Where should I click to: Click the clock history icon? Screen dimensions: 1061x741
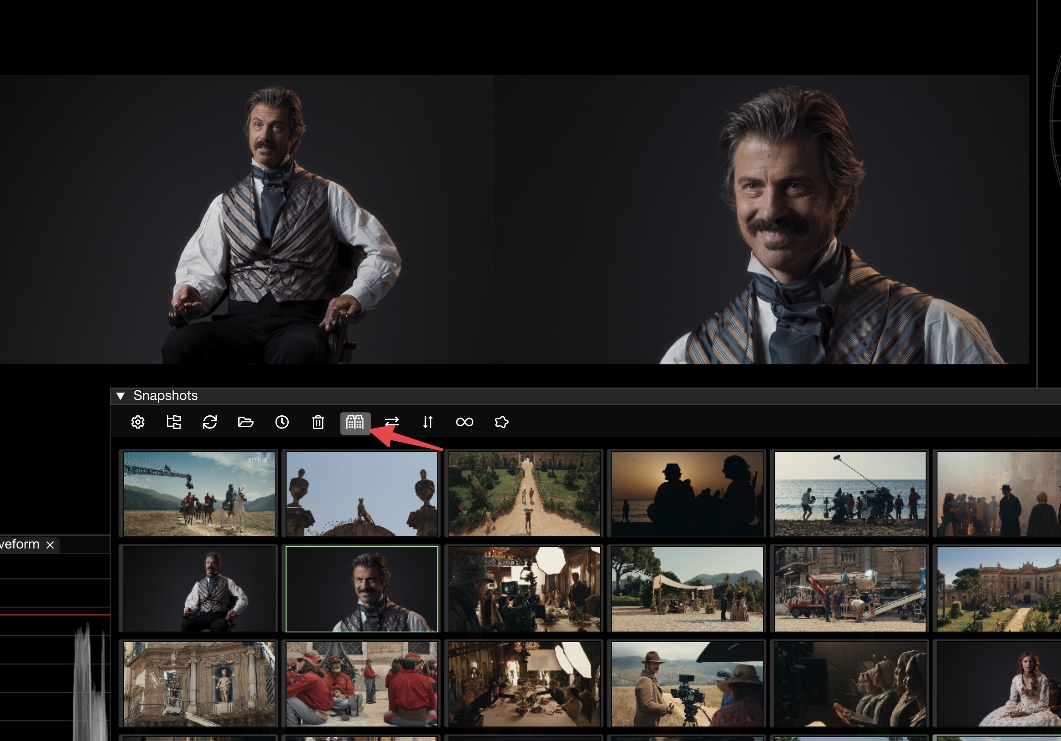point(282,422)
